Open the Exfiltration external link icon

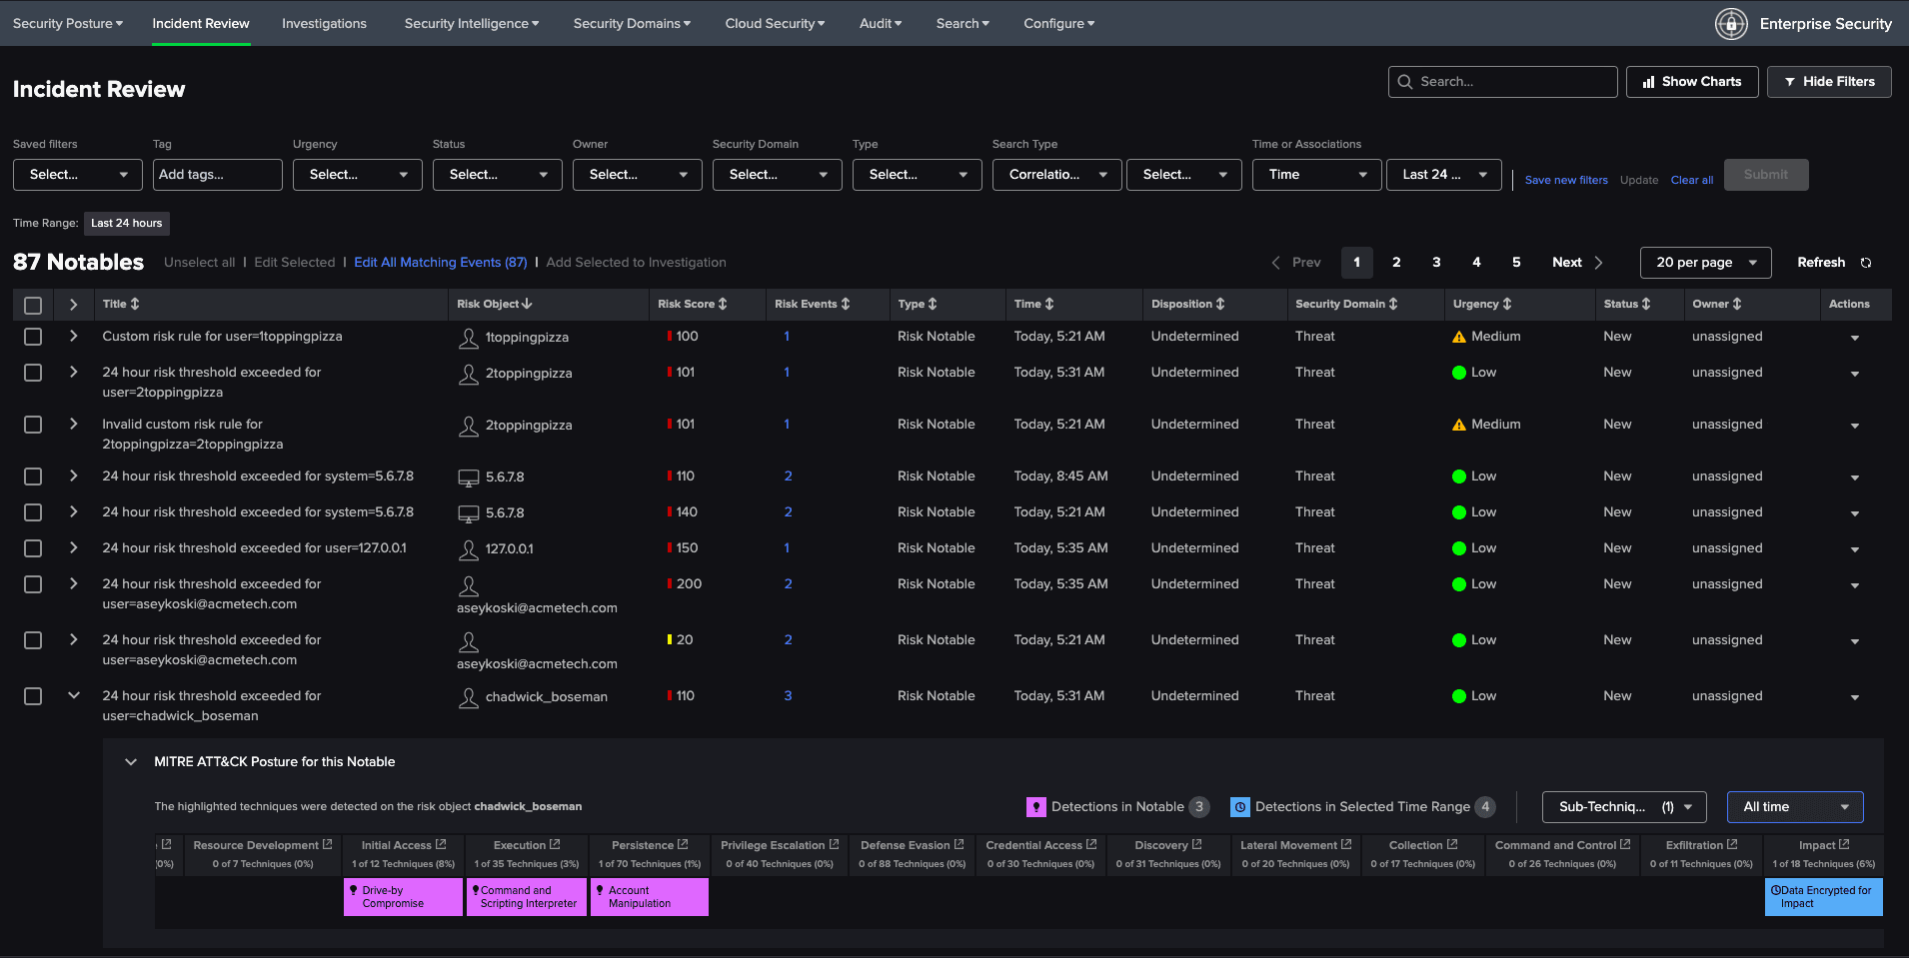tap(1732, 843)
